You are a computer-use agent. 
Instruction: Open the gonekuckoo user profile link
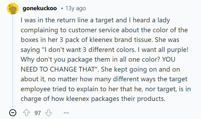39,9
